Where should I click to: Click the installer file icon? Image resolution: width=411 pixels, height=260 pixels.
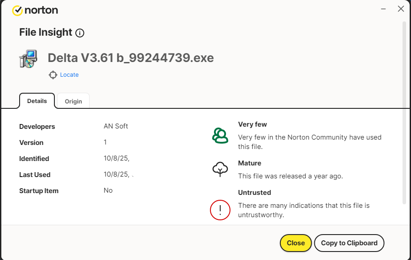(28, 58)
